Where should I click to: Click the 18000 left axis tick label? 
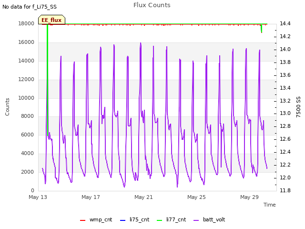pos(26,23)
